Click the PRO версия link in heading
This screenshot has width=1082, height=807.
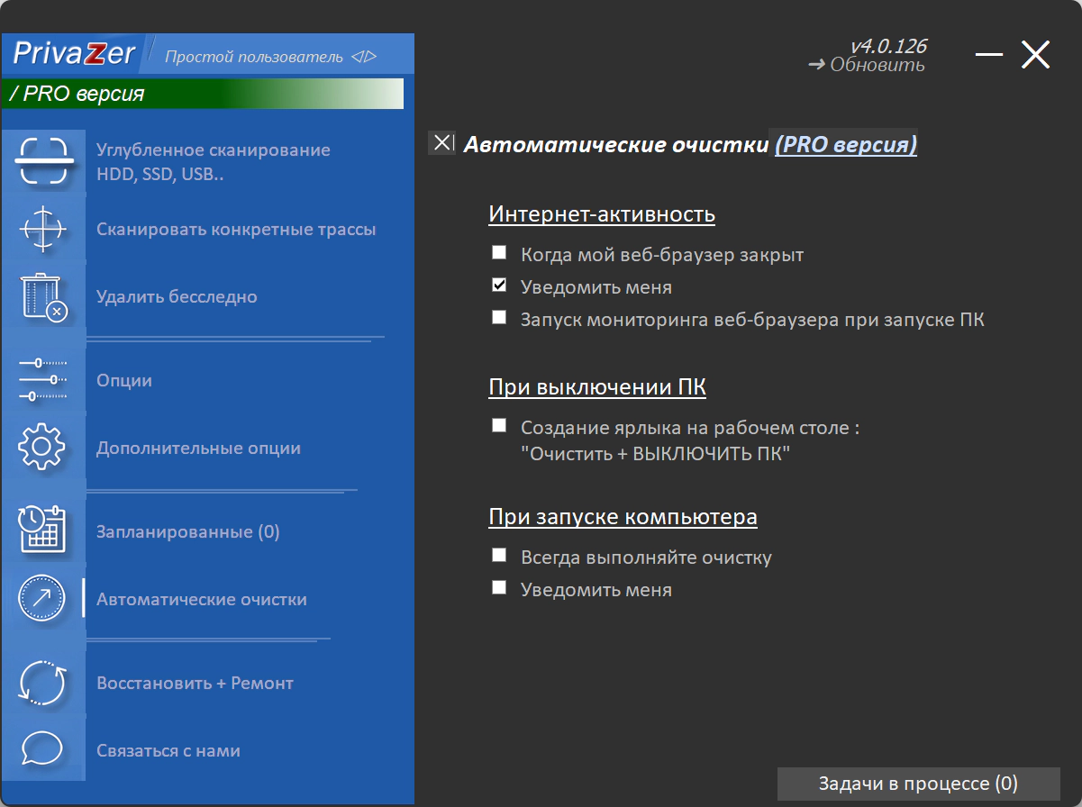click(x=846, y=144)
